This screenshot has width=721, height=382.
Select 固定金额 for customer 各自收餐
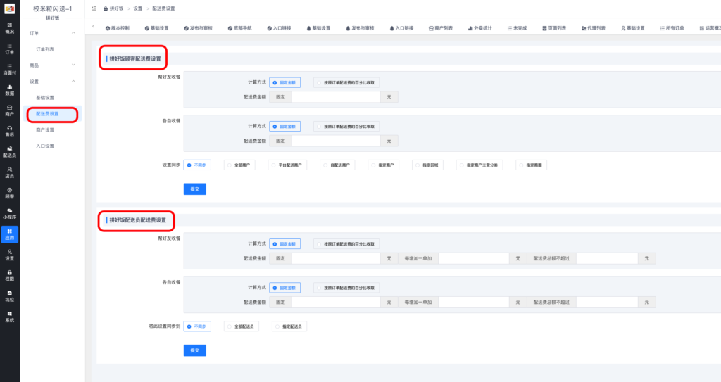pyautogui.click(x=284, y=127)
